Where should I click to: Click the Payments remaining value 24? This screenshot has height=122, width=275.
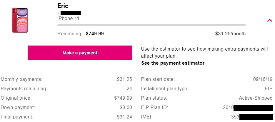point(129,89)
